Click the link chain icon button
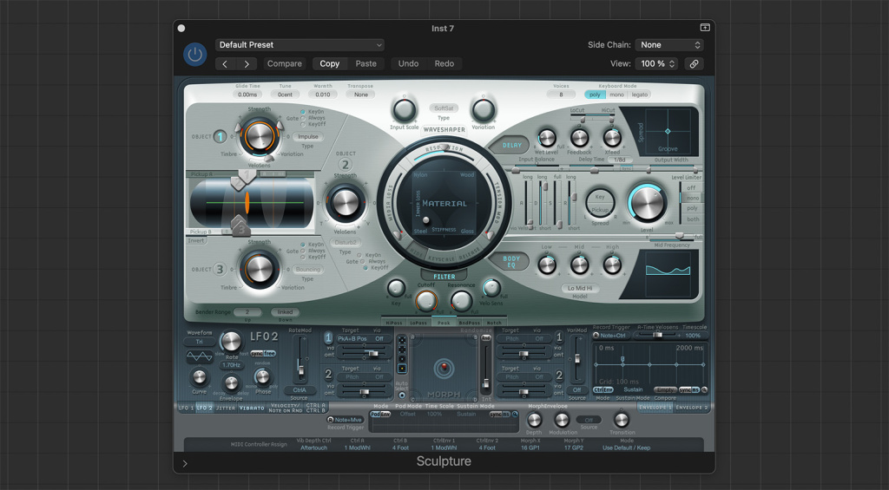889x490 pixels. coord(694,64)
